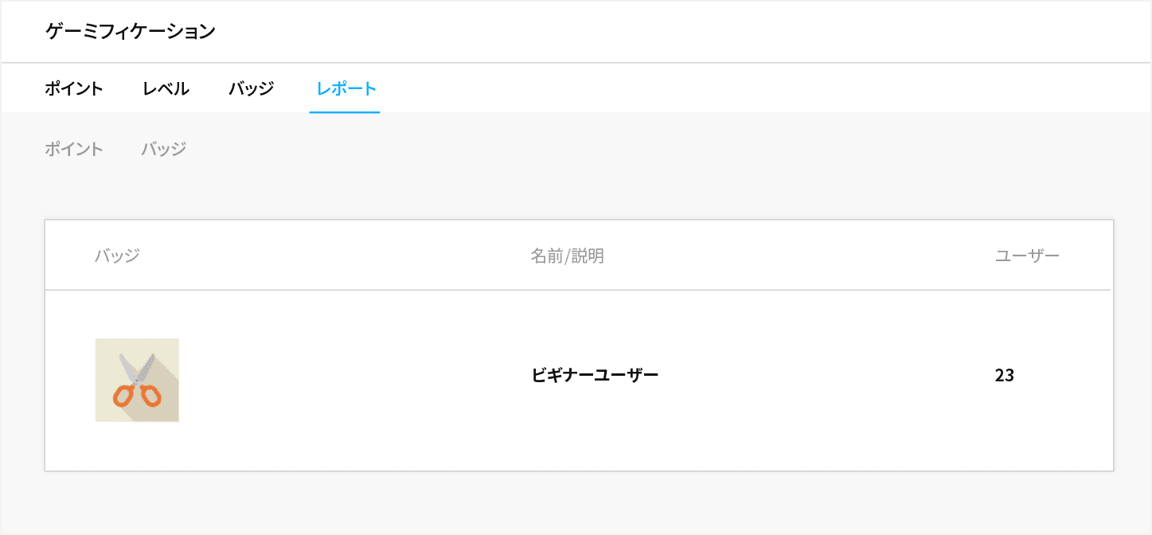This screenshot has height=535, width=1152.
Task: Select the active レポート tab
Action: pos(346,88)
